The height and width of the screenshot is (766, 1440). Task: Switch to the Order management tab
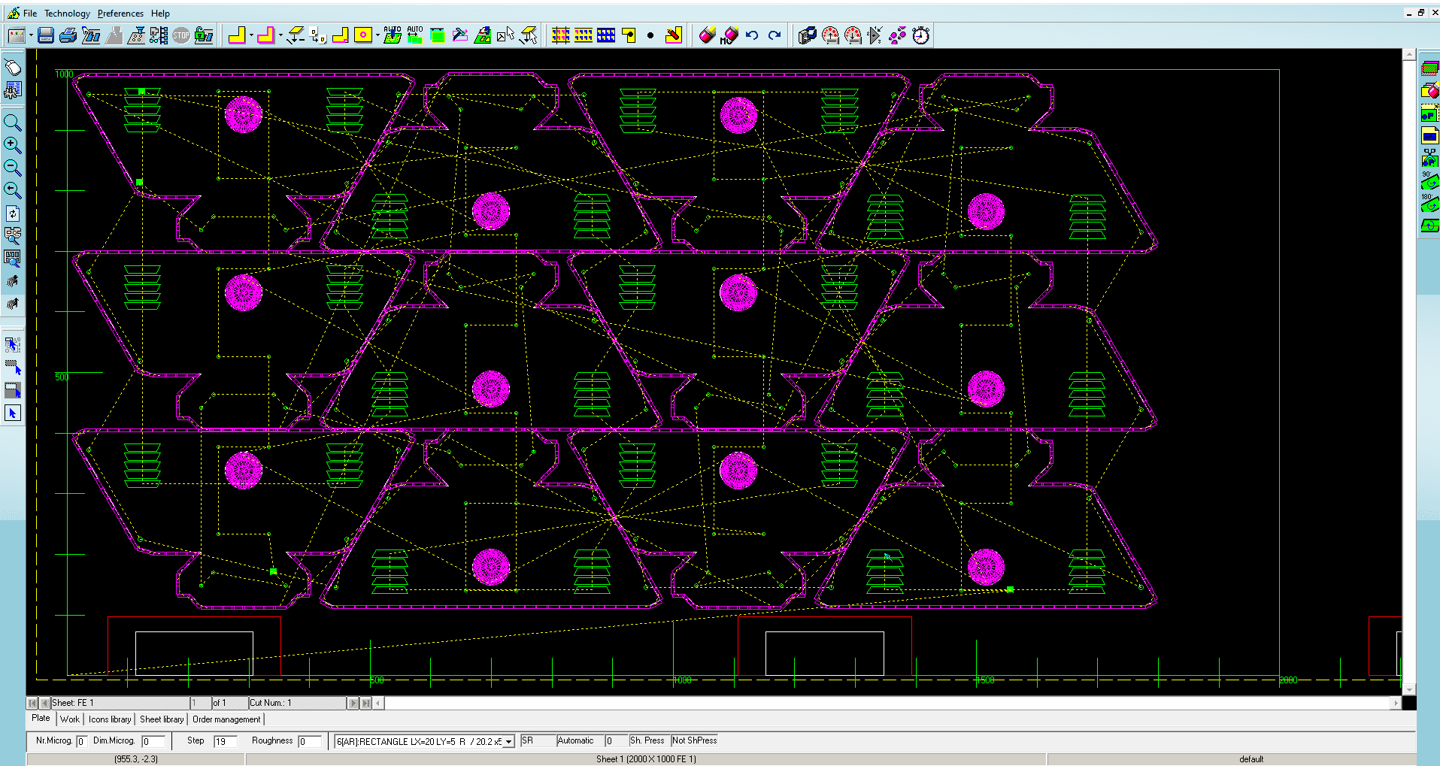[226, 719]
